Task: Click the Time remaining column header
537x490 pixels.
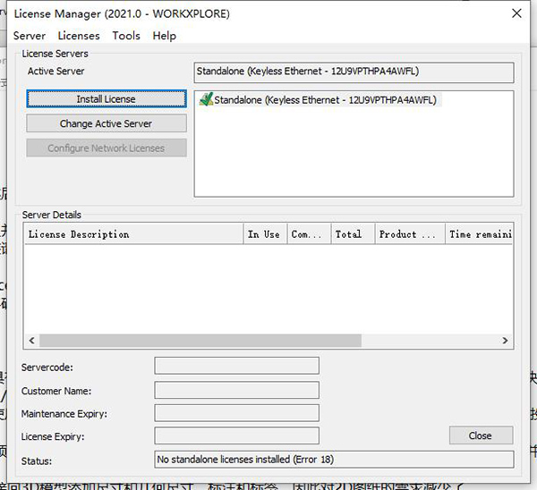Action: [x=479, y=234]
